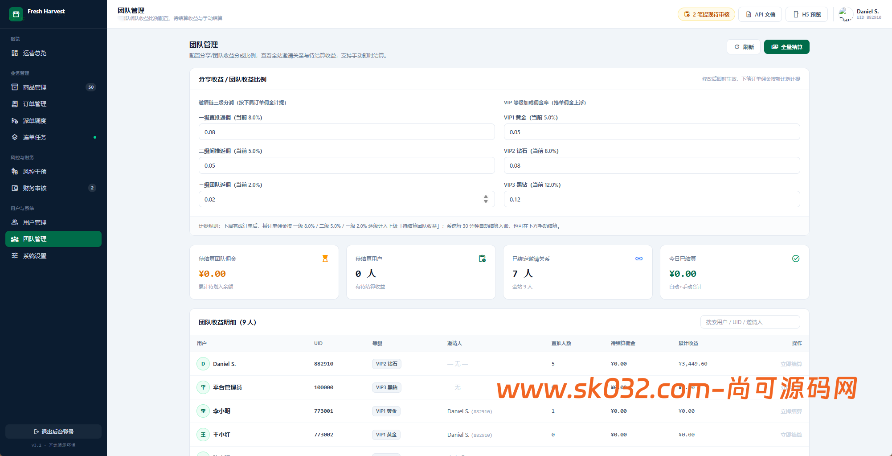Click the 50 badge beside 商品管理
This screenshot has width=892, height=456.
click(x=91, y=87)
